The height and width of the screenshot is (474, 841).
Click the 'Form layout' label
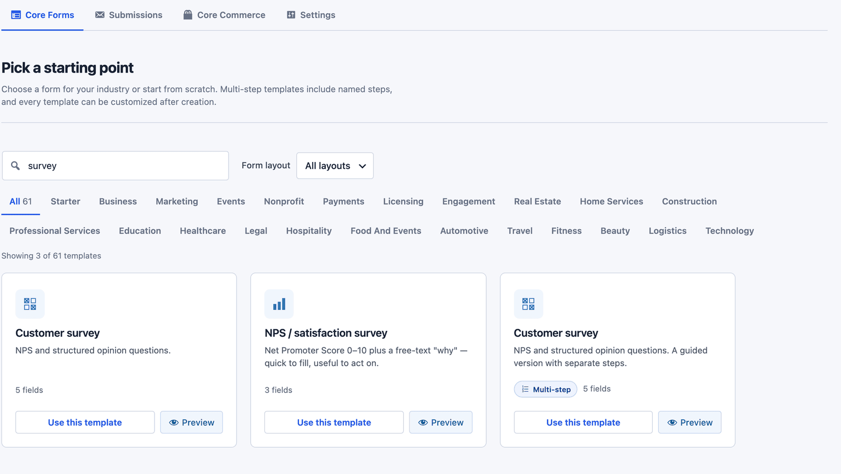(x=266, y=165)
